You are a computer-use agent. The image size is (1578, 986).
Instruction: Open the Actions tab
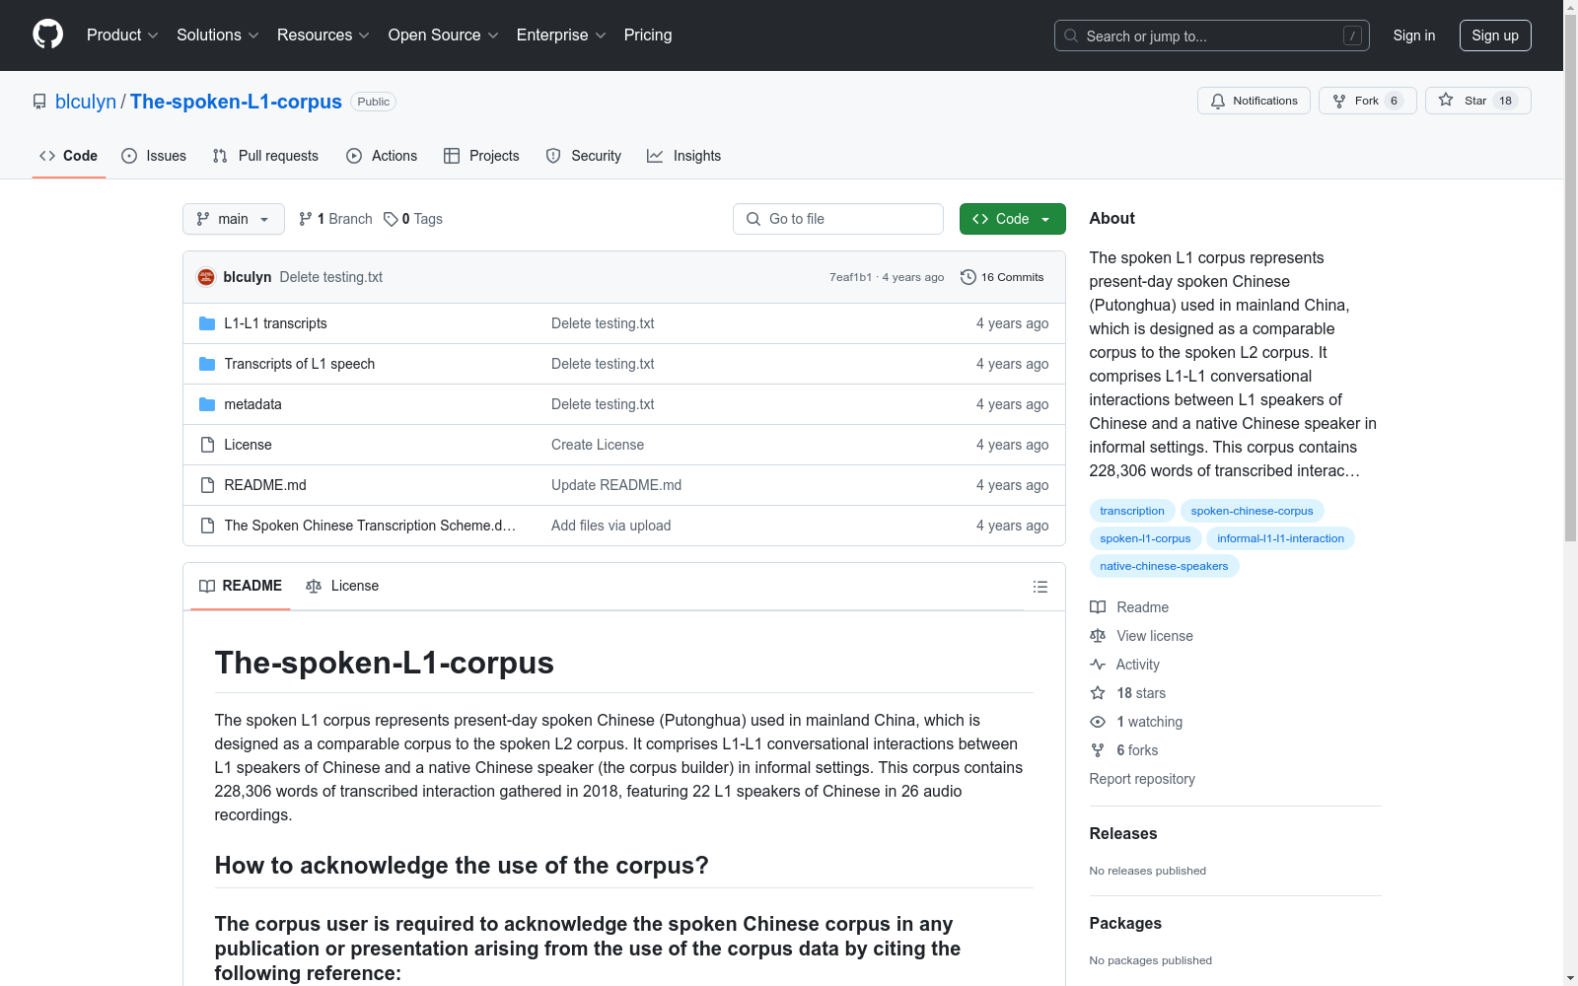pyautogui.click(x=382, y=156)
